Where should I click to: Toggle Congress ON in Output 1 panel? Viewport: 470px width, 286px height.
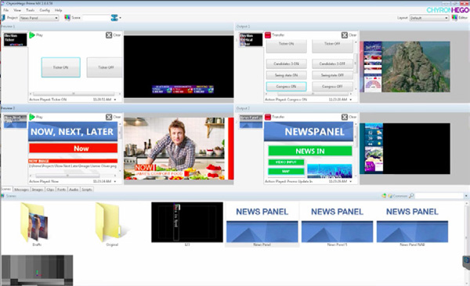(x=286, y=86)
